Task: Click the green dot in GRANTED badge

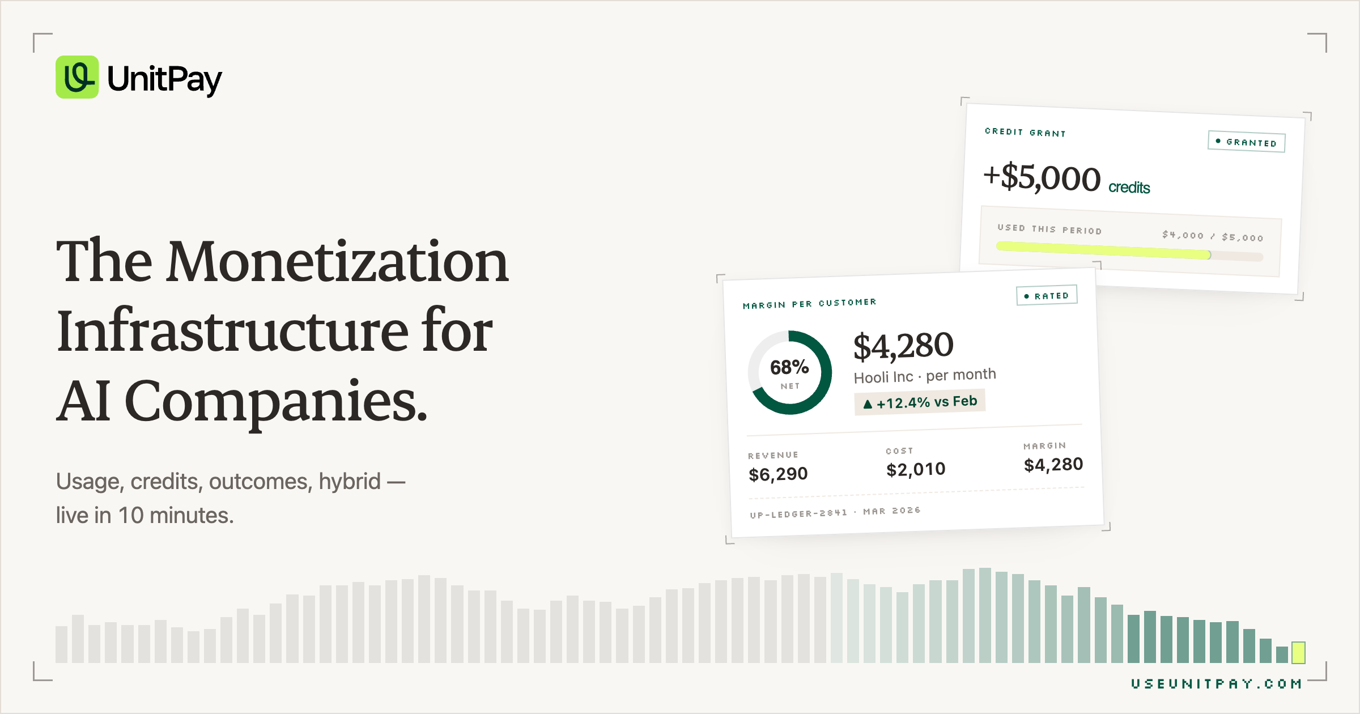Action: pos(1218,141)
